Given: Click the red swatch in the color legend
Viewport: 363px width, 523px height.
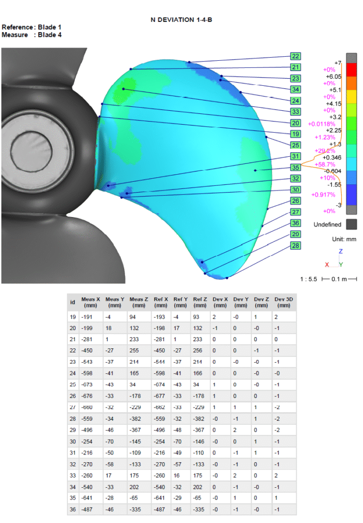Looking at the screenshot, I should 351,69.
